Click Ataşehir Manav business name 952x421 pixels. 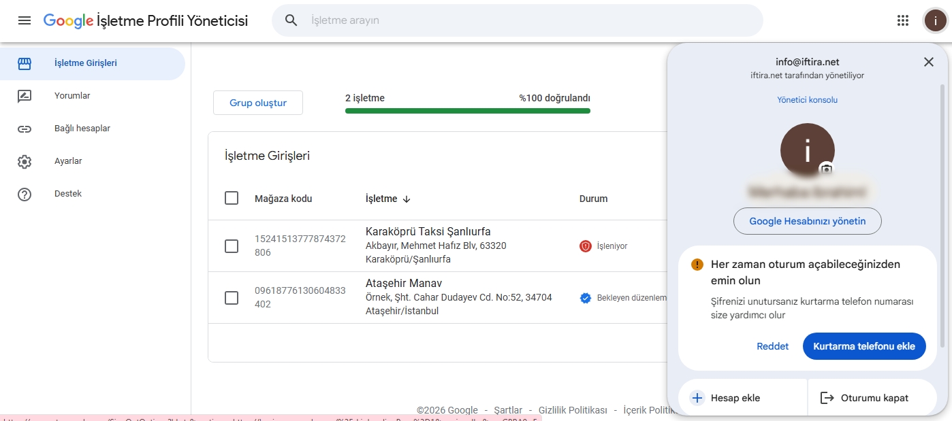[404, 283]
